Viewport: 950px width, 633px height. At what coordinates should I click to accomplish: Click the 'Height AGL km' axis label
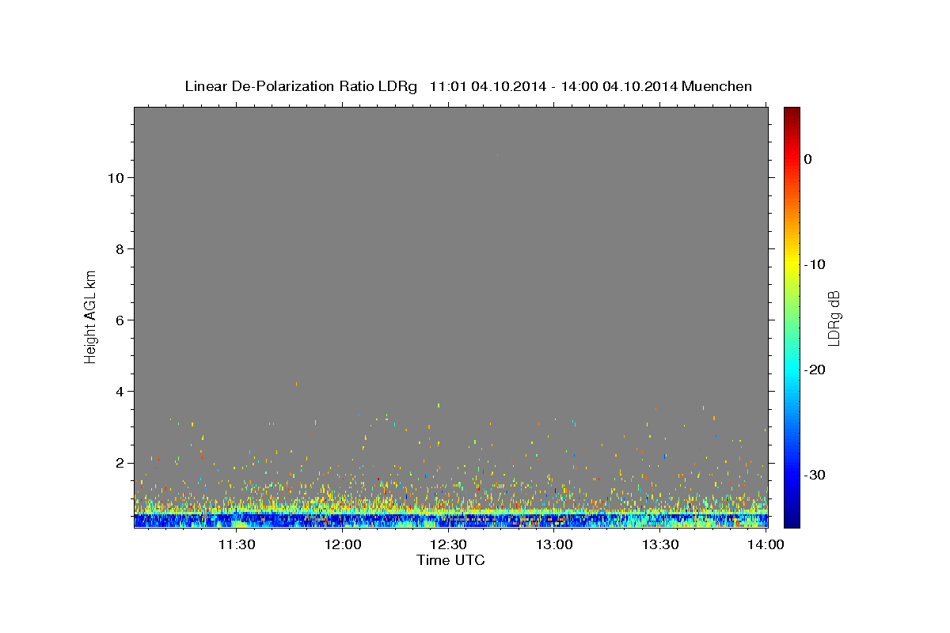tap(90, 316)
